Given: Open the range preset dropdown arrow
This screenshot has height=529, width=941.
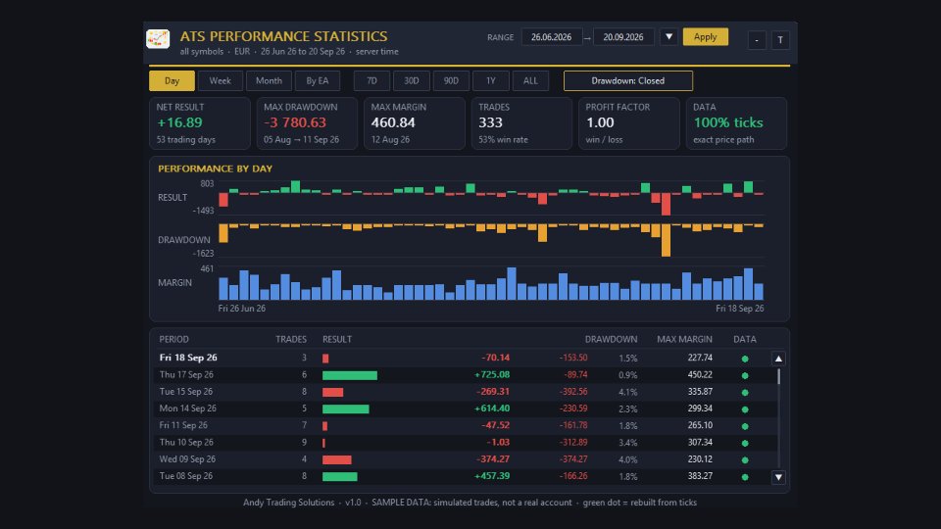Looking at the screenshot, I should coord(669,37).
